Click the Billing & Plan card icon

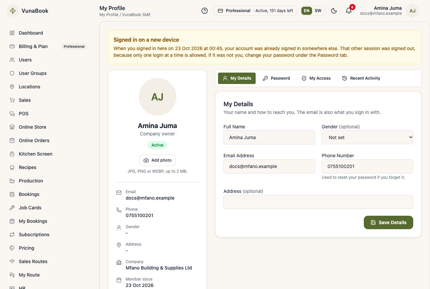pos(12,46)
